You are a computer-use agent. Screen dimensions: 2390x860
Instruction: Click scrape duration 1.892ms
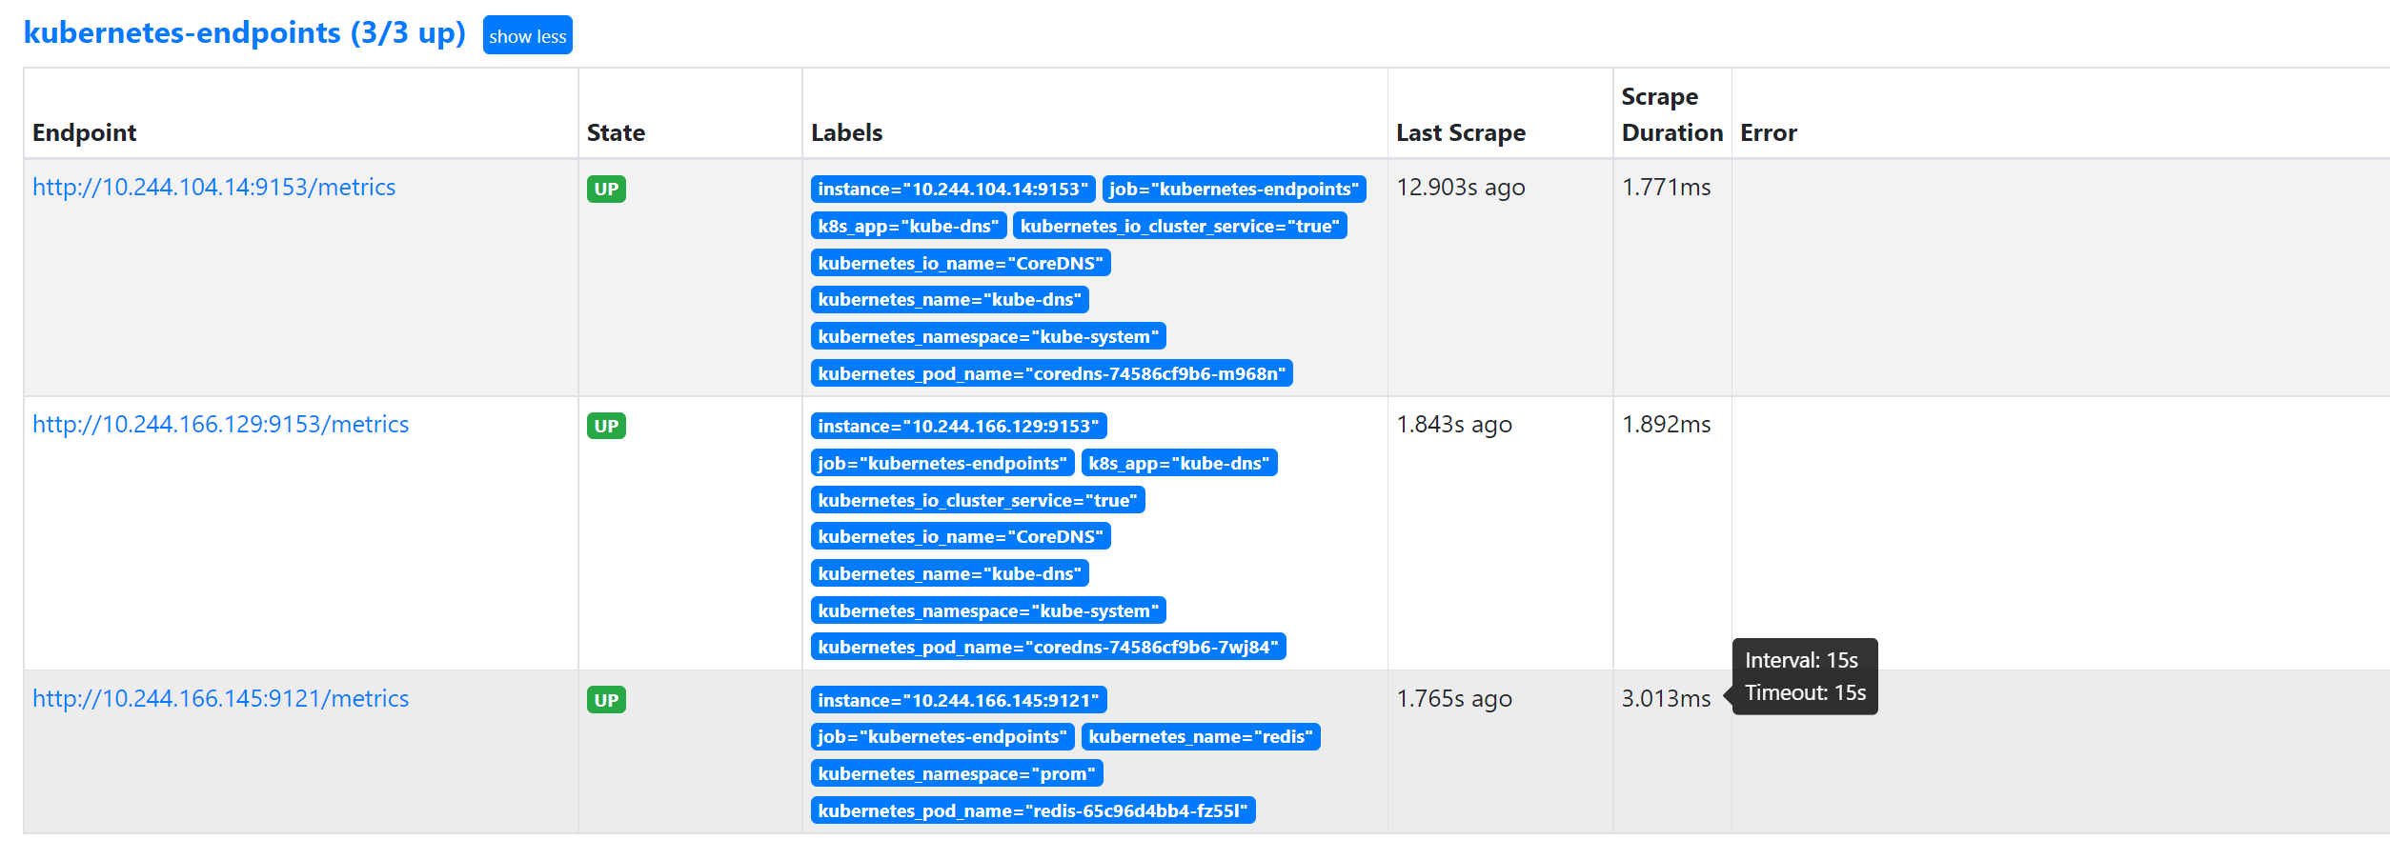1667,424
